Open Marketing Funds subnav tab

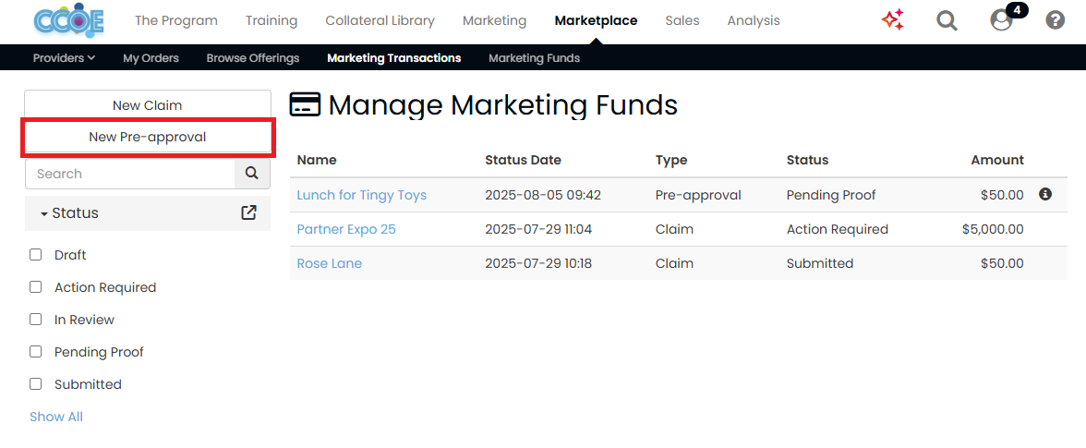tap(534, 58)
